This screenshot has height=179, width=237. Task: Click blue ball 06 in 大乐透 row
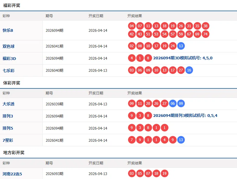pyautogui.click(x=173, y=104)
